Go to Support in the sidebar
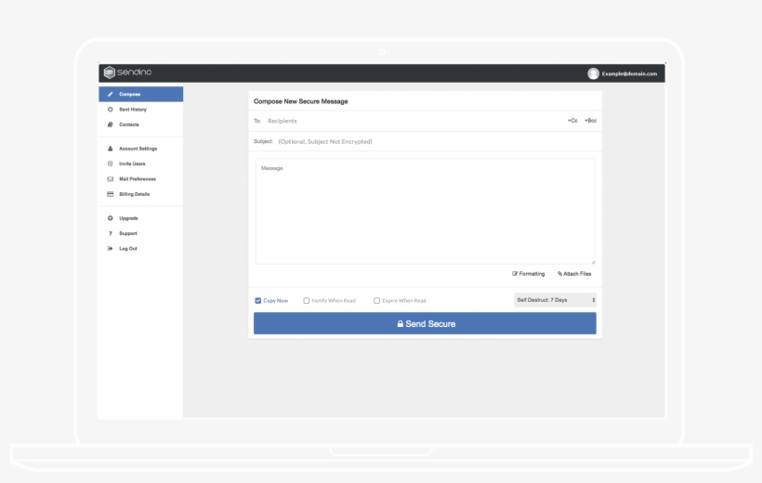 point(127,234)
